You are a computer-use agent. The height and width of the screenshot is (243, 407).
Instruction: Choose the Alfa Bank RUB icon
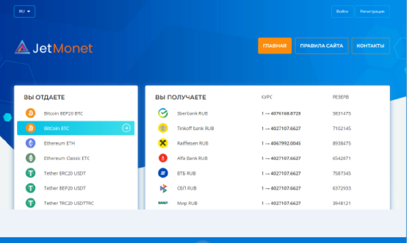(x=163, y=158)
